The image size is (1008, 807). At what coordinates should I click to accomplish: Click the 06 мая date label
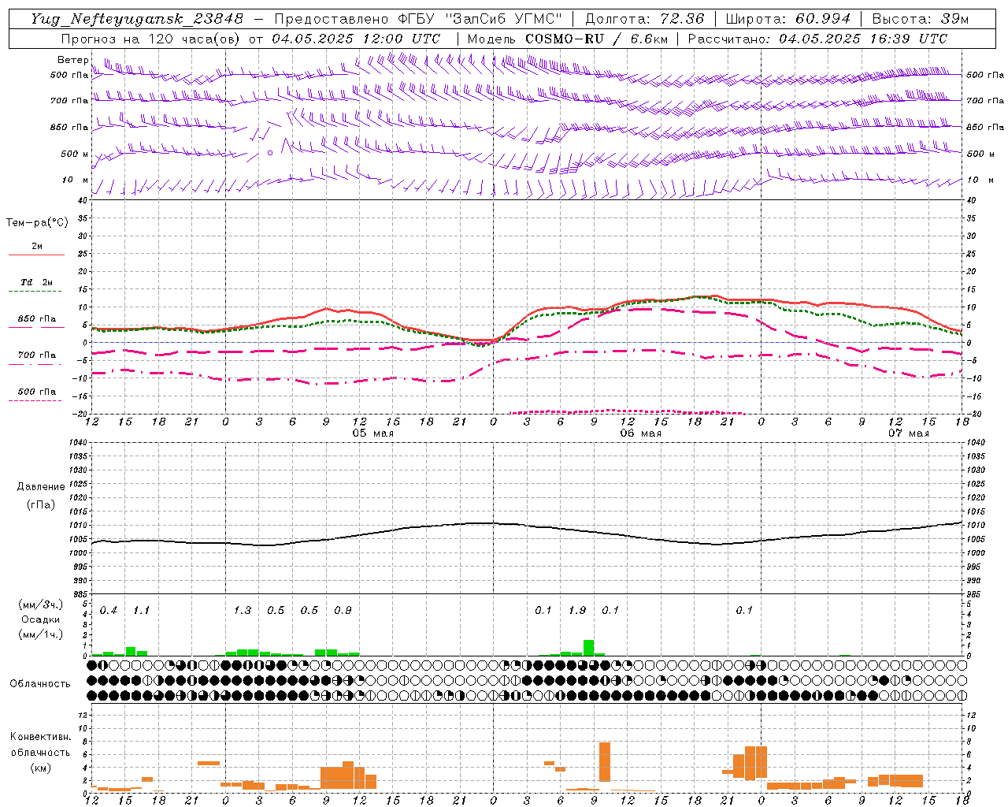point(640,433)
